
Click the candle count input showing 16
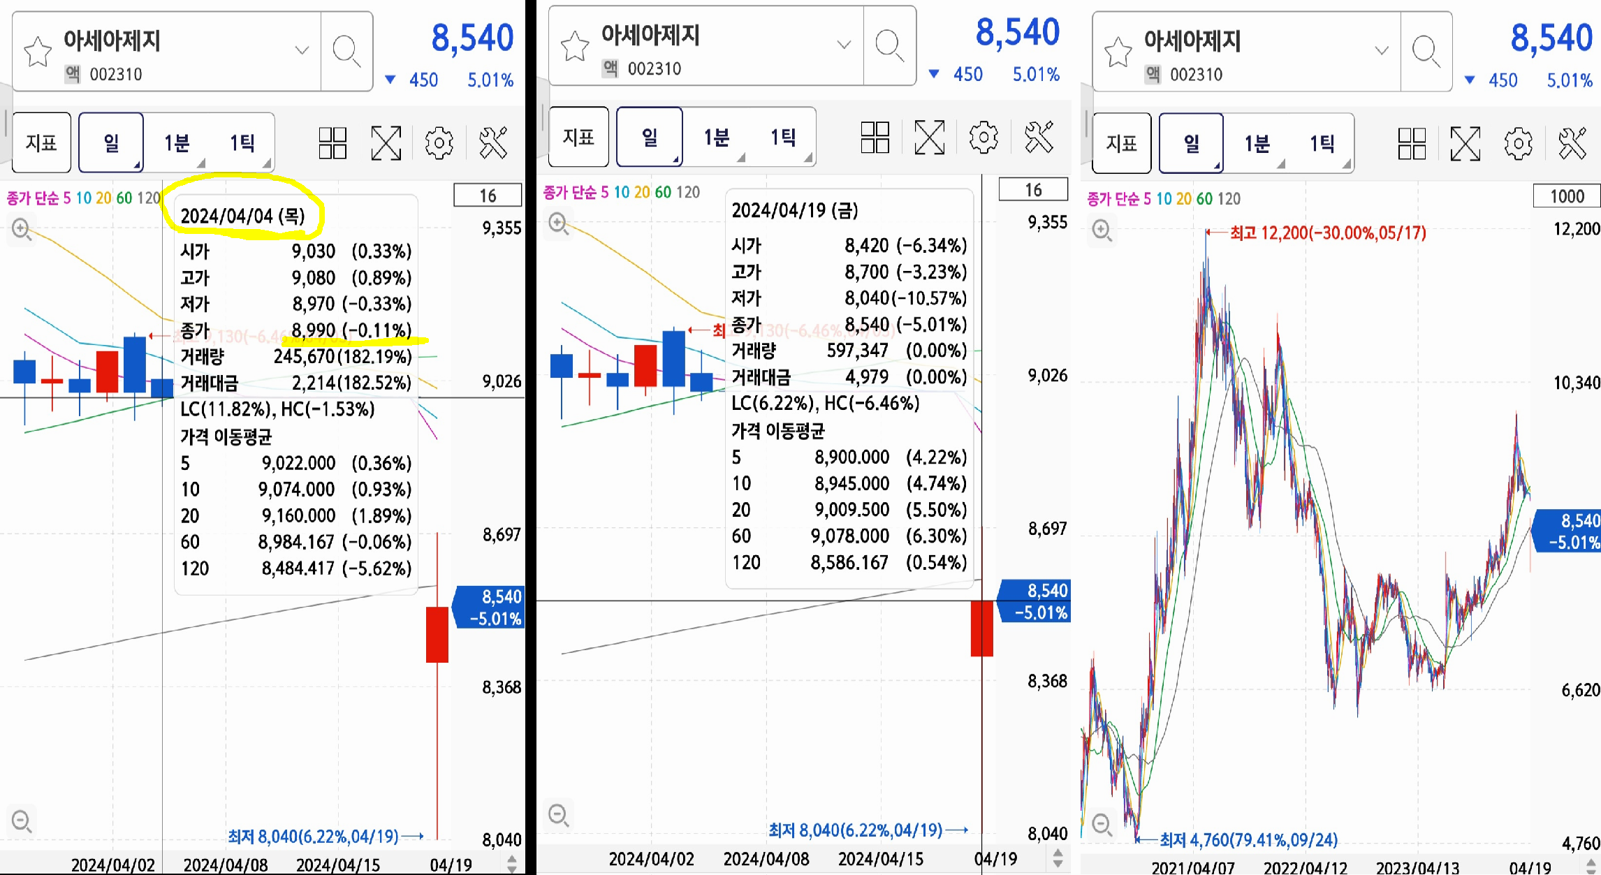coord(488,196)
